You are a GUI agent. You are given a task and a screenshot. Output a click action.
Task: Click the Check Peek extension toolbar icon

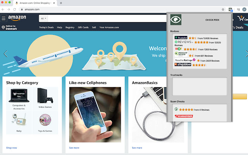point(230,9)
